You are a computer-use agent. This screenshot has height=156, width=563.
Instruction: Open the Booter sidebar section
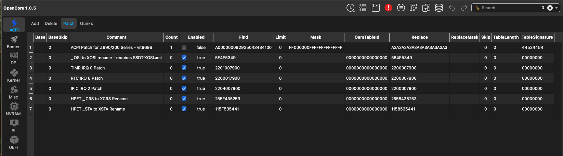click(13, 42)
